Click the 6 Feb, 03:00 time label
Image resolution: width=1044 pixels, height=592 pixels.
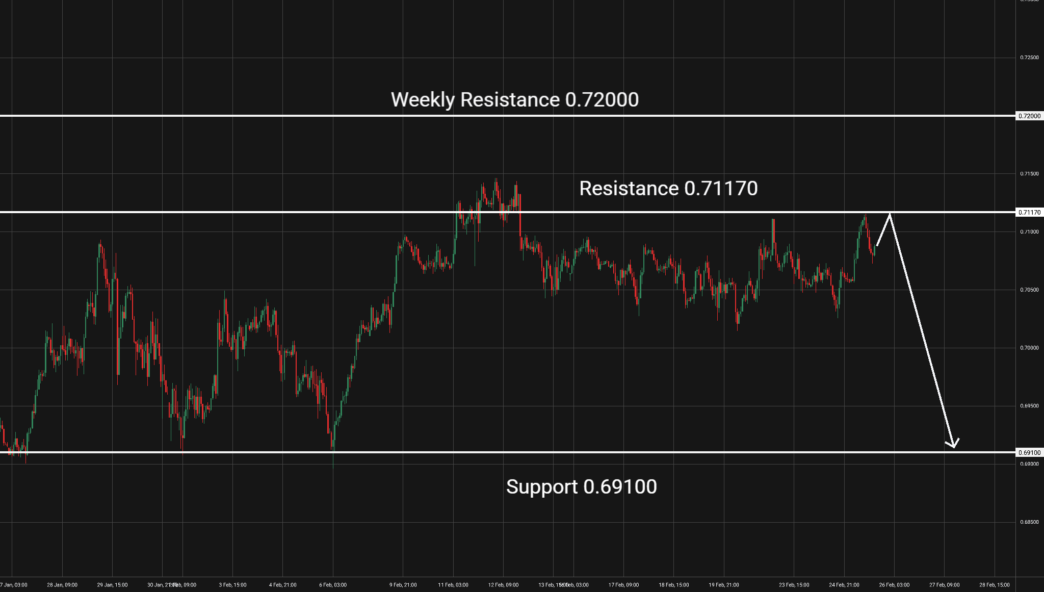333,585
